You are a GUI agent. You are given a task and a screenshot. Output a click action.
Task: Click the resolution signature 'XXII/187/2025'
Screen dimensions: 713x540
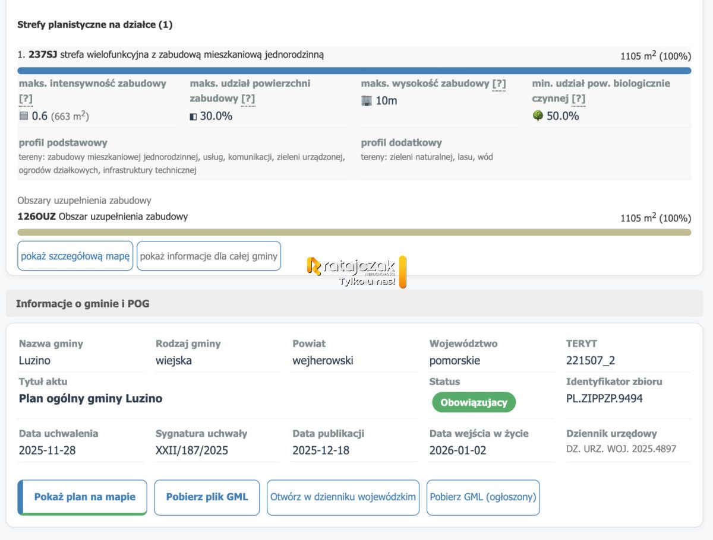click(x=192, y=450)
